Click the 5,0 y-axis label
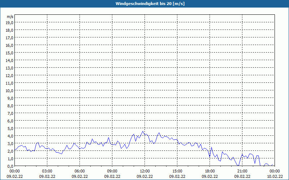The width and height of the screenshot is (289, 180). [x=10, y=129]
